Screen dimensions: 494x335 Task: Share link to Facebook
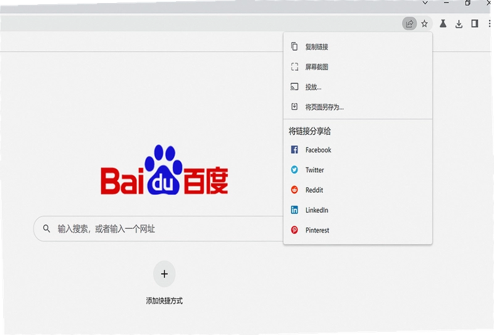(x=358, y=150)
